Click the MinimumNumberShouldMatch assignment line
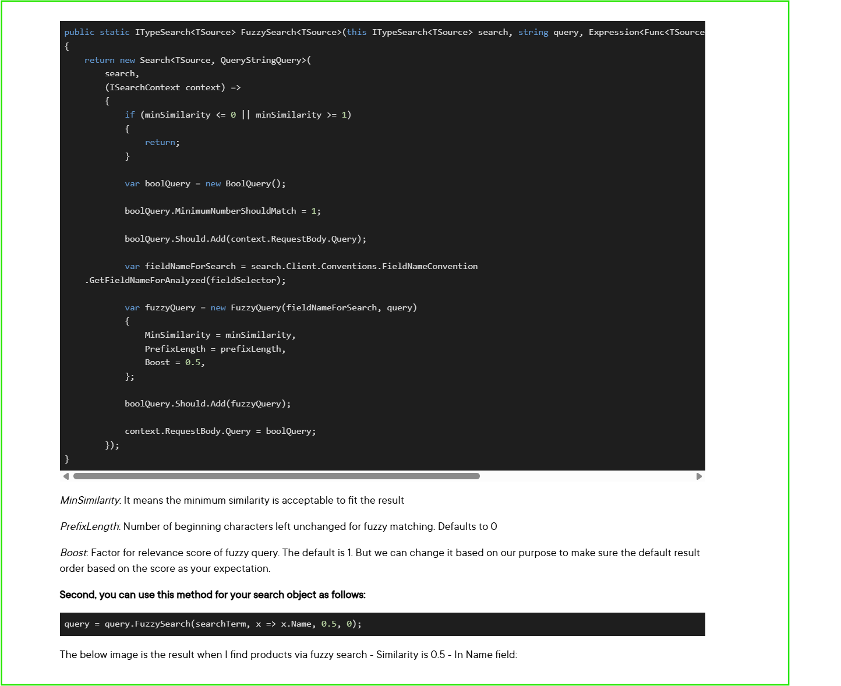Viewport: 841px width, 686px height. (x=222, y=211)
